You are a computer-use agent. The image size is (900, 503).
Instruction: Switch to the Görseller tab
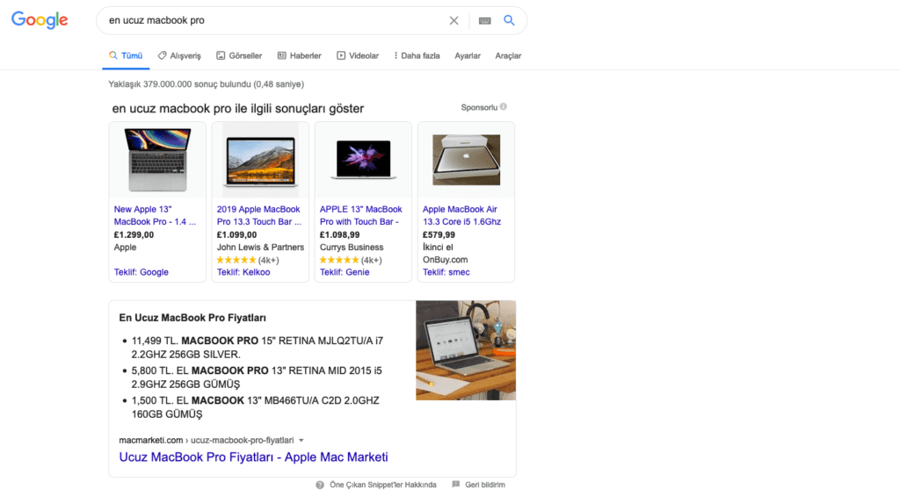click(x=239, y=55)
